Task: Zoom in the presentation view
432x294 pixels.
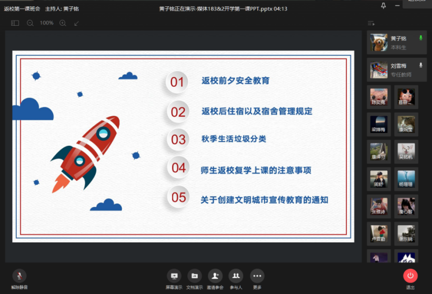Action: [x=63, y=23]
